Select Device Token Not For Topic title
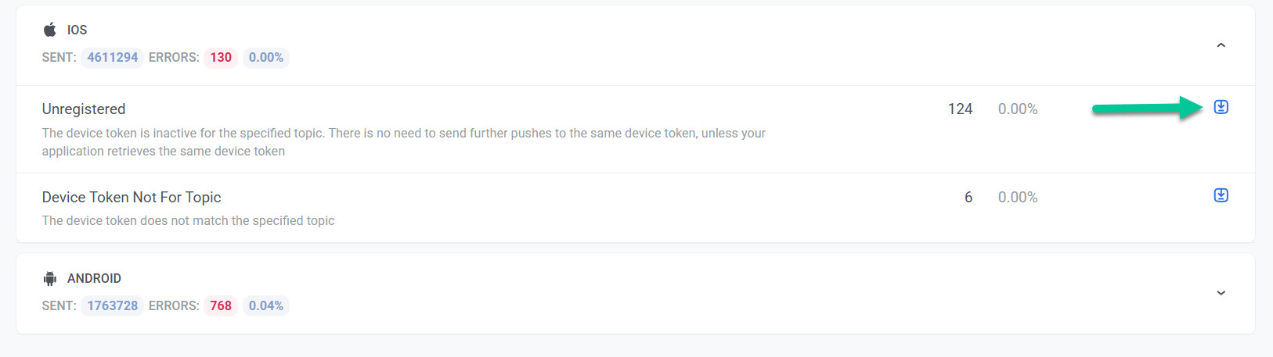The width and height of the screenshot is (1273, 357). click(132, 197)
